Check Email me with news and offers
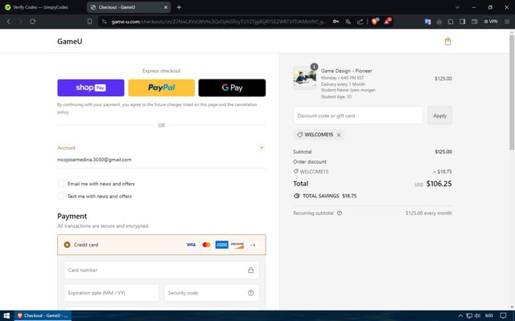The height and width of the screenshot is (321, 515). click(61, 184)
